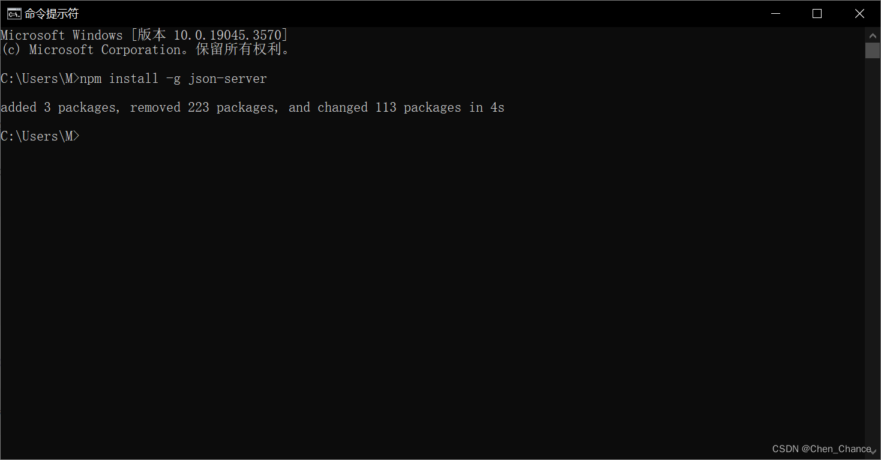This screenshot has height=460, width=881.
Task: Minimize the Command Prompt window
Action: point(775,13)
